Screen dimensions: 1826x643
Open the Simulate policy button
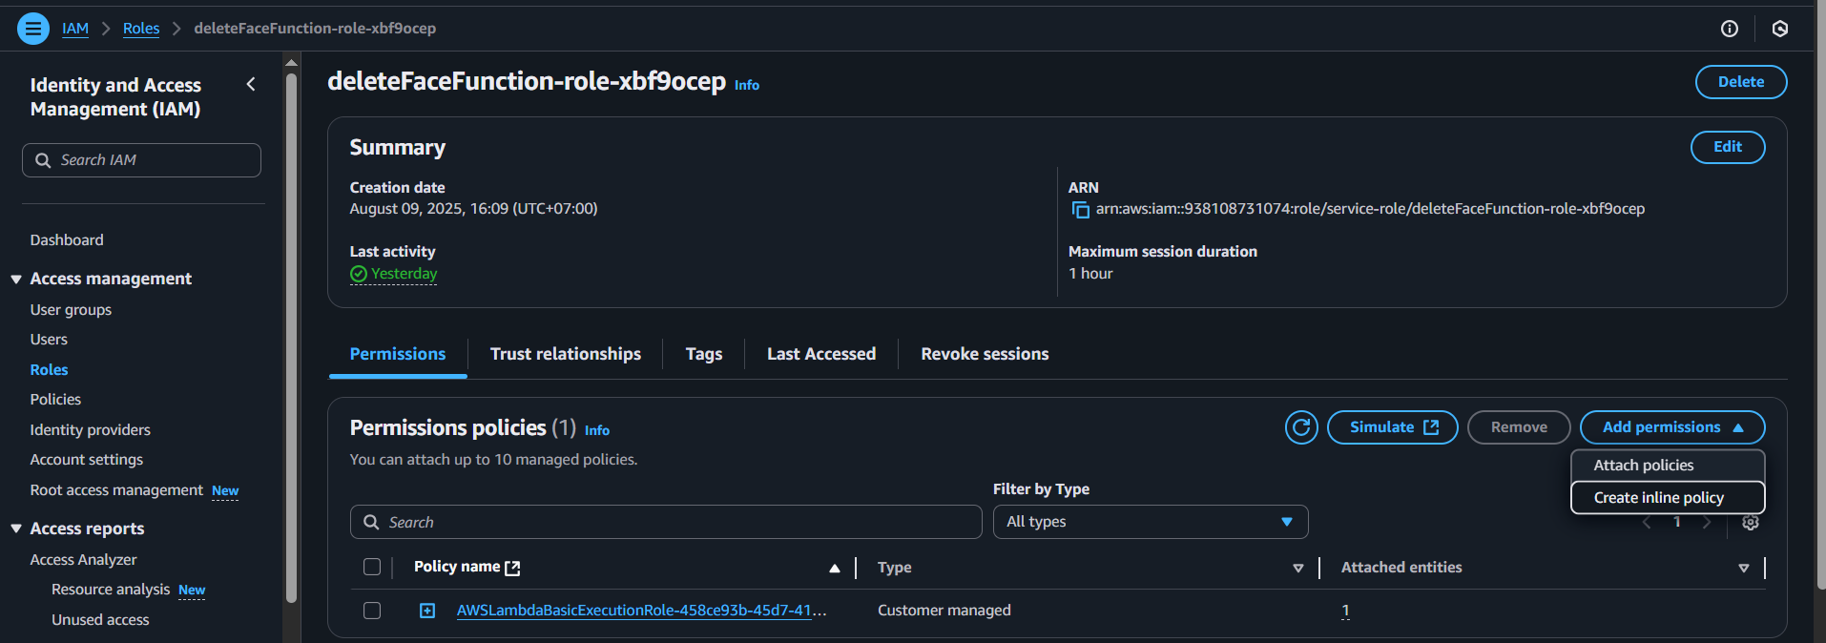tap(1393, 427)
